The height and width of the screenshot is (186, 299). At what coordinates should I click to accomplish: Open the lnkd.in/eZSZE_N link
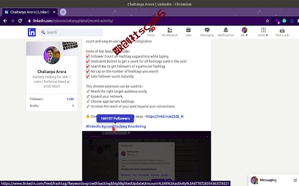point(164,116)
